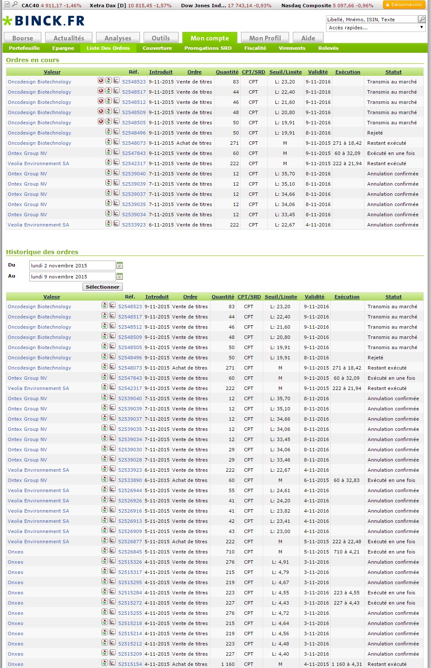The height and width of the screenshot is (668, 431).
Task: Click the page icon at top-left corner
Action: (x=7, y=5)
